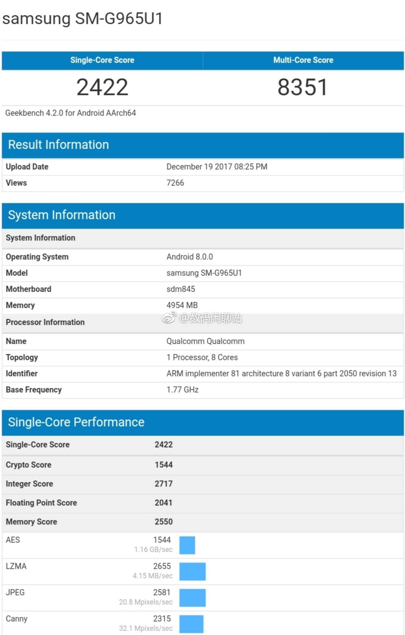
Task: Select the Upload Date label
Action: point(27,167)
